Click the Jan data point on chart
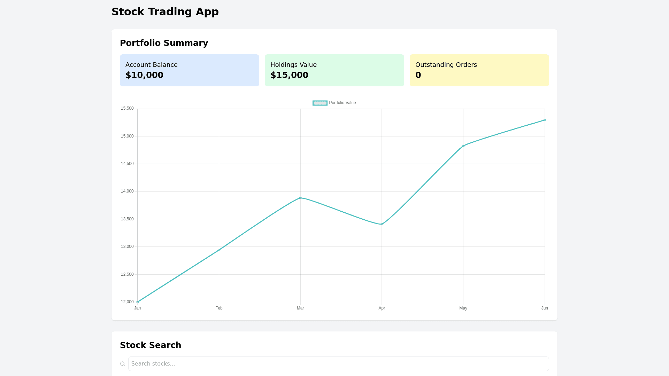The width and height of the screenshot is (669, 376). point(138,302)
